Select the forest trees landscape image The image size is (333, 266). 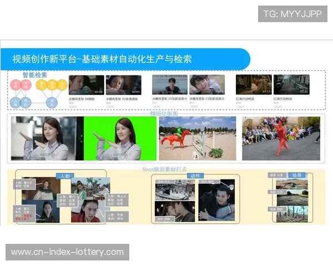[x=292, y=214]
